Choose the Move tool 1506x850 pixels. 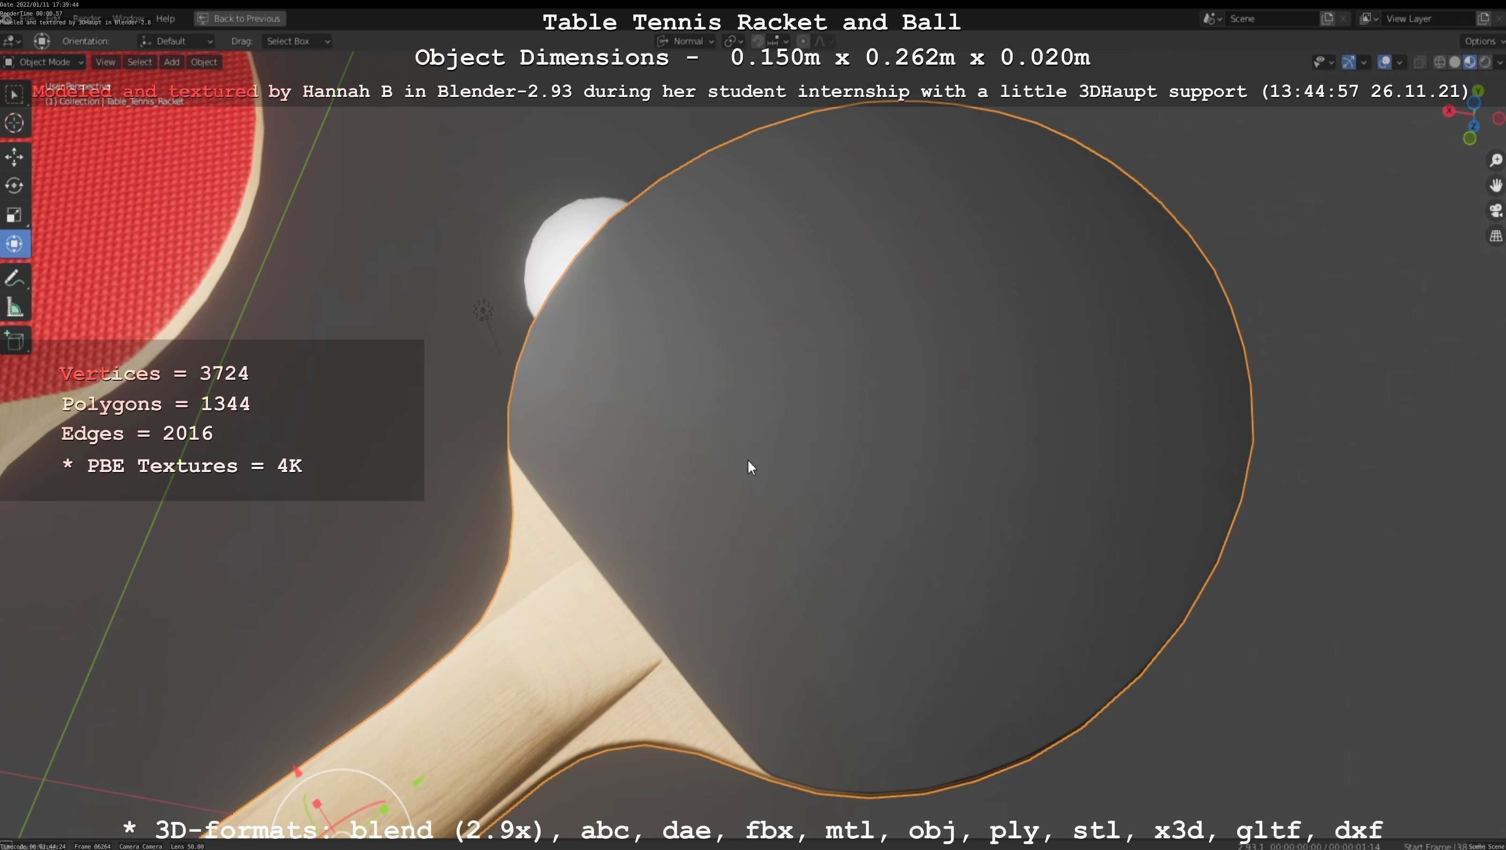15,157
